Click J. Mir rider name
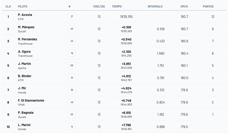 point(22,88)
